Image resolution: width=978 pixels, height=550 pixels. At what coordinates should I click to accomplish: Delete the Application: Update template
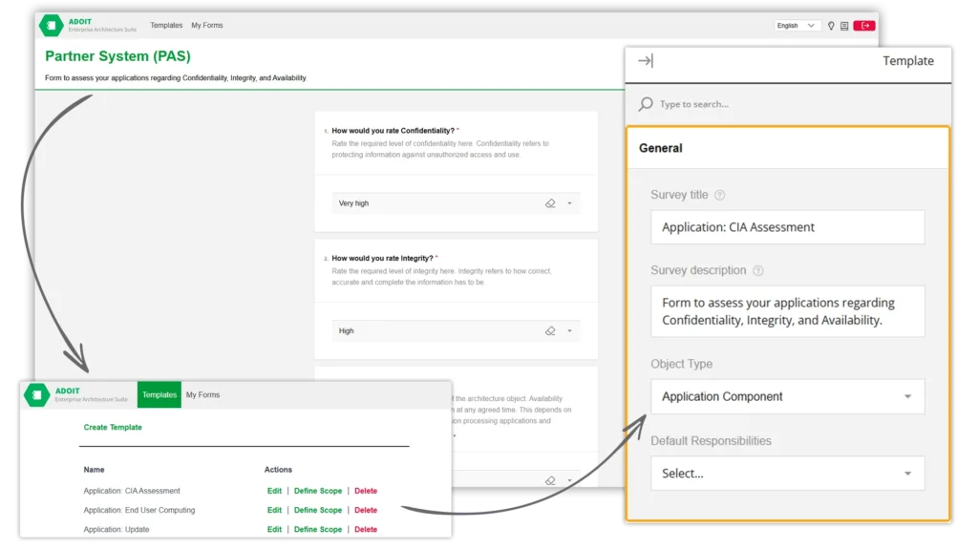[366, 529]
